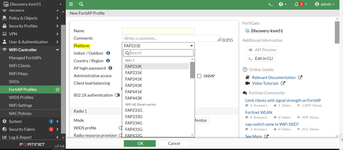Toggle the hamburger navigation menu icon
This screenshot has height=150, width=343.
pyautogui.click(x=71, y=4)
